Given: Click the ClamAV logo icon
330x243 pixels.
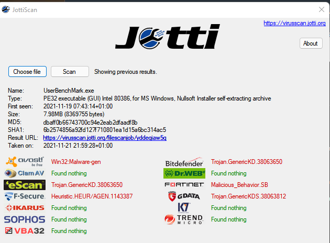Looking at the screenshot, I should tap(25, 173).
